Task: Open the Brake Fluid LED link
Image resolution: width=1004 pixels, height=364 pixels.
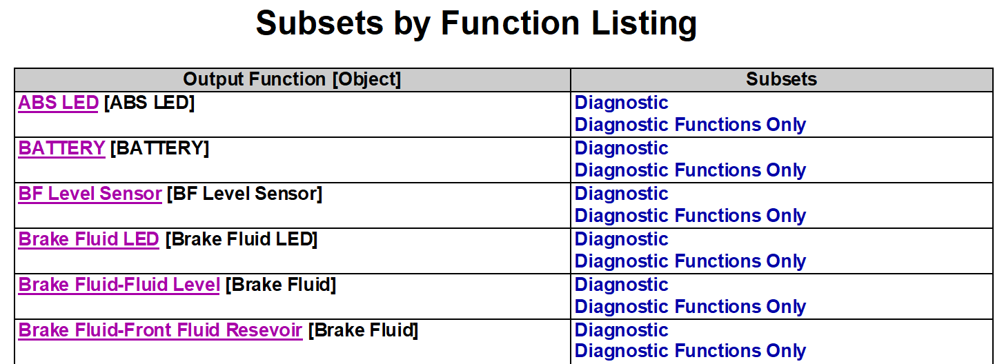Action: (89, 239)
